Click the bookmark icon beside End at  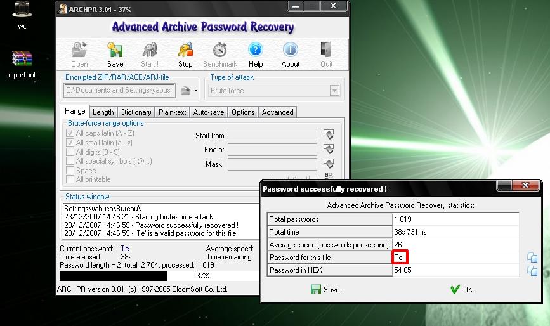point(329,149)
